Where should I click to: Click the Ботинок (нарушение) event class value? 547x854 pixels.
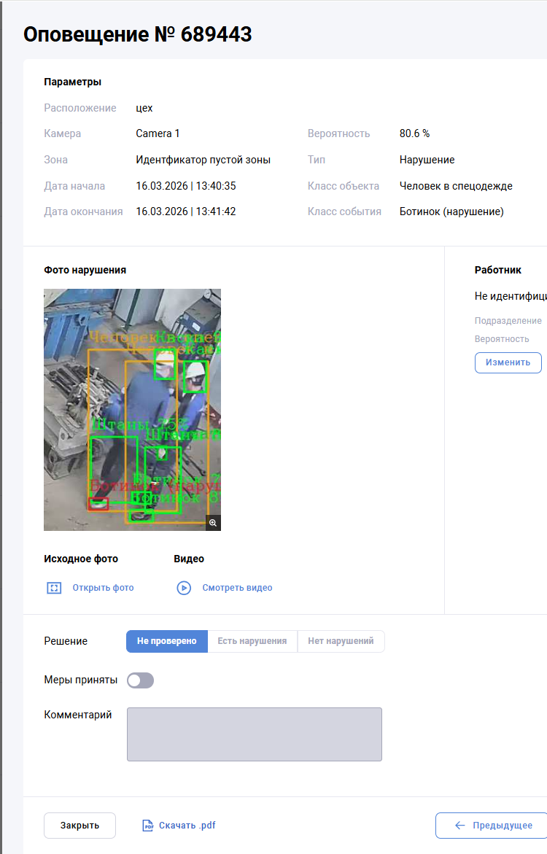[x=451, y=211]
